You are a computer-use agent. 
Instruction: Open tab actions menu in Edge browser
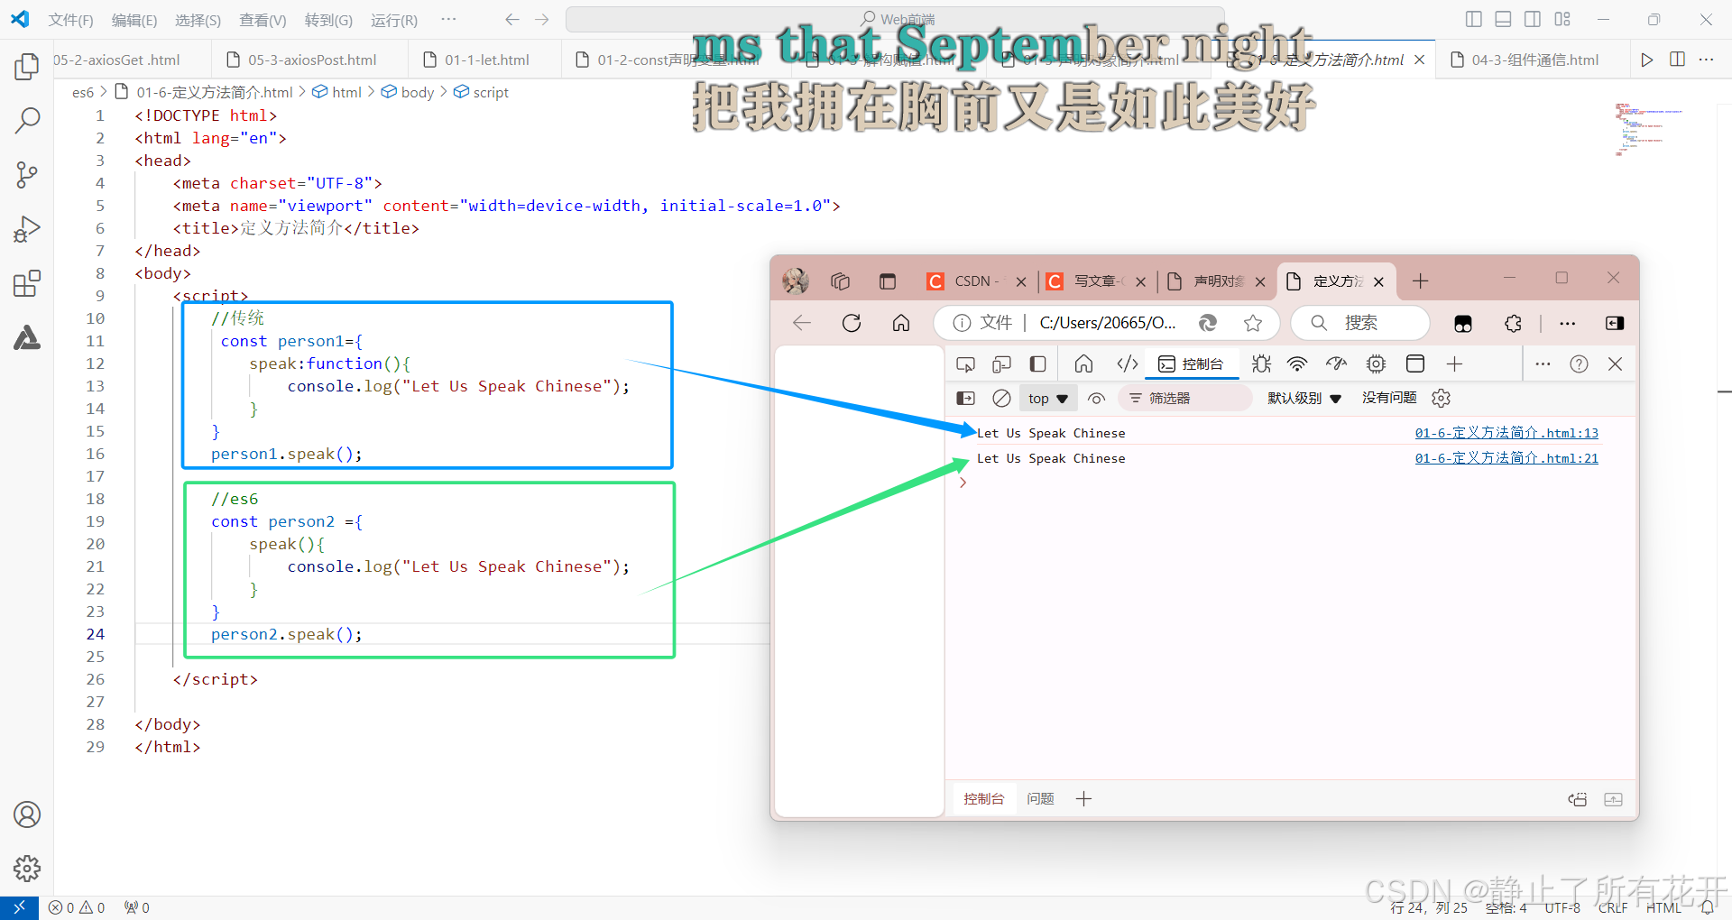click(888, 281)
